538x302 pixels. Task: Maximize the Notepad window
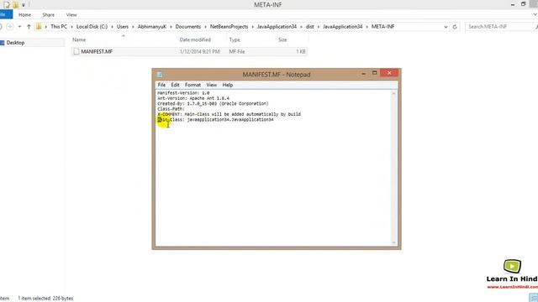374,73
